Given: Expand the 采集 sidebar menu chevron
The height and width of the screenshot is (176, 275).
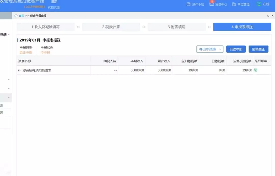Looking at the screenshot, I should tap(9, 34).
